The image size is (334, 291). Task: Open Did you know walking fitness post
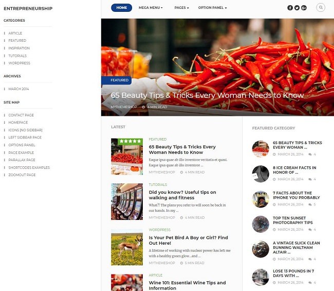pos(182,195)
